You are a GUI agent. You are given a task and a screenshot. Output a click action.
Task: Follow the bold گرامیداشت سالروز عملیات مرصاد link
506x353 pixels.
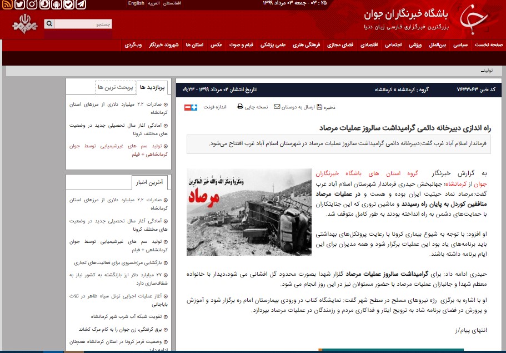pos(387,274)
